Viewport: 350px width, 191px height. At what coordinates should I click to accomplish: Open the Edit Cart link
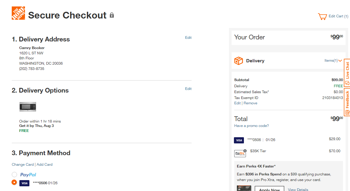click(338, 16)
